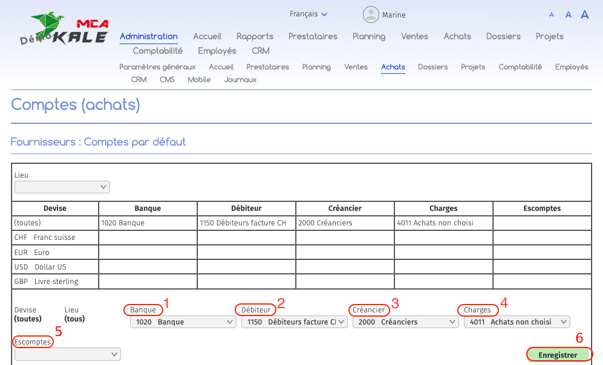Screen dimensions: 603x365
Task: Select the largest font size A
Action: click(x=585, y=15)
